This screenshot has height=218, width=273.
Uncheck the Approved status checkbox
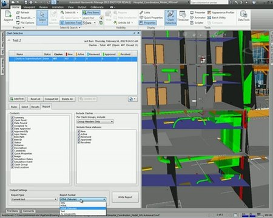tap(79, 140)
